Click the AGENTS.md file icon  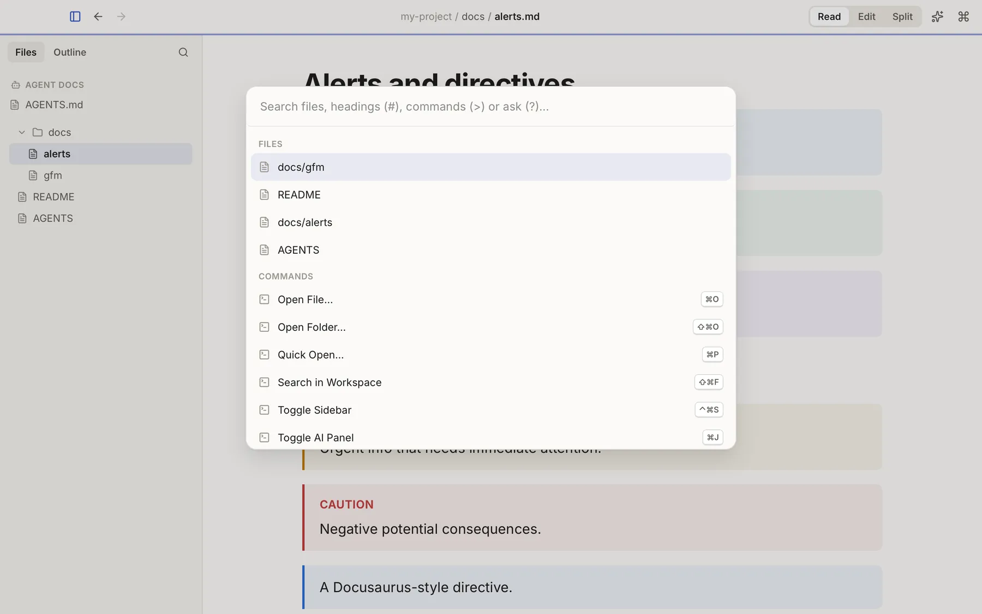click(x=15, y=105)
